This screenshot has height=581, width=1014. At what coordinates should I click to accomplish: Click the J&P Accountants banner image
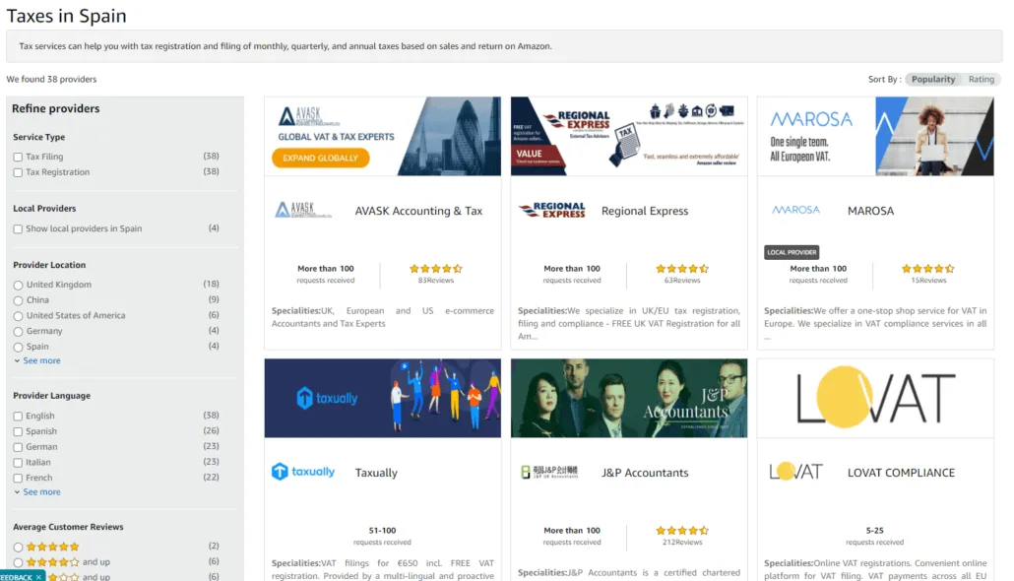628,399
